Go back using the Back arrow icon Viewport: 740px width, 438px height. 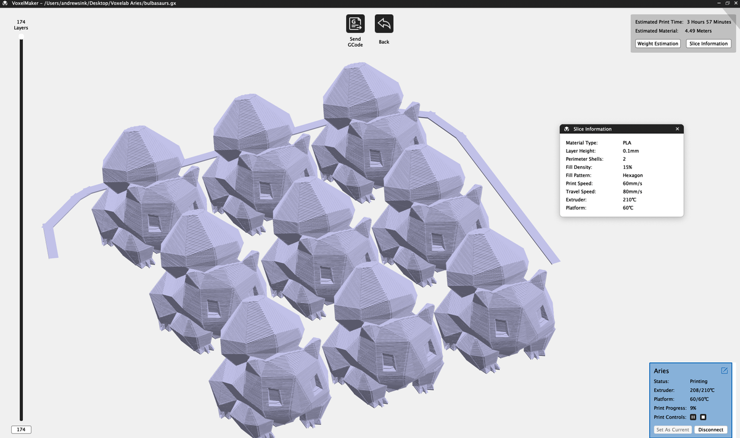[384, 24]
